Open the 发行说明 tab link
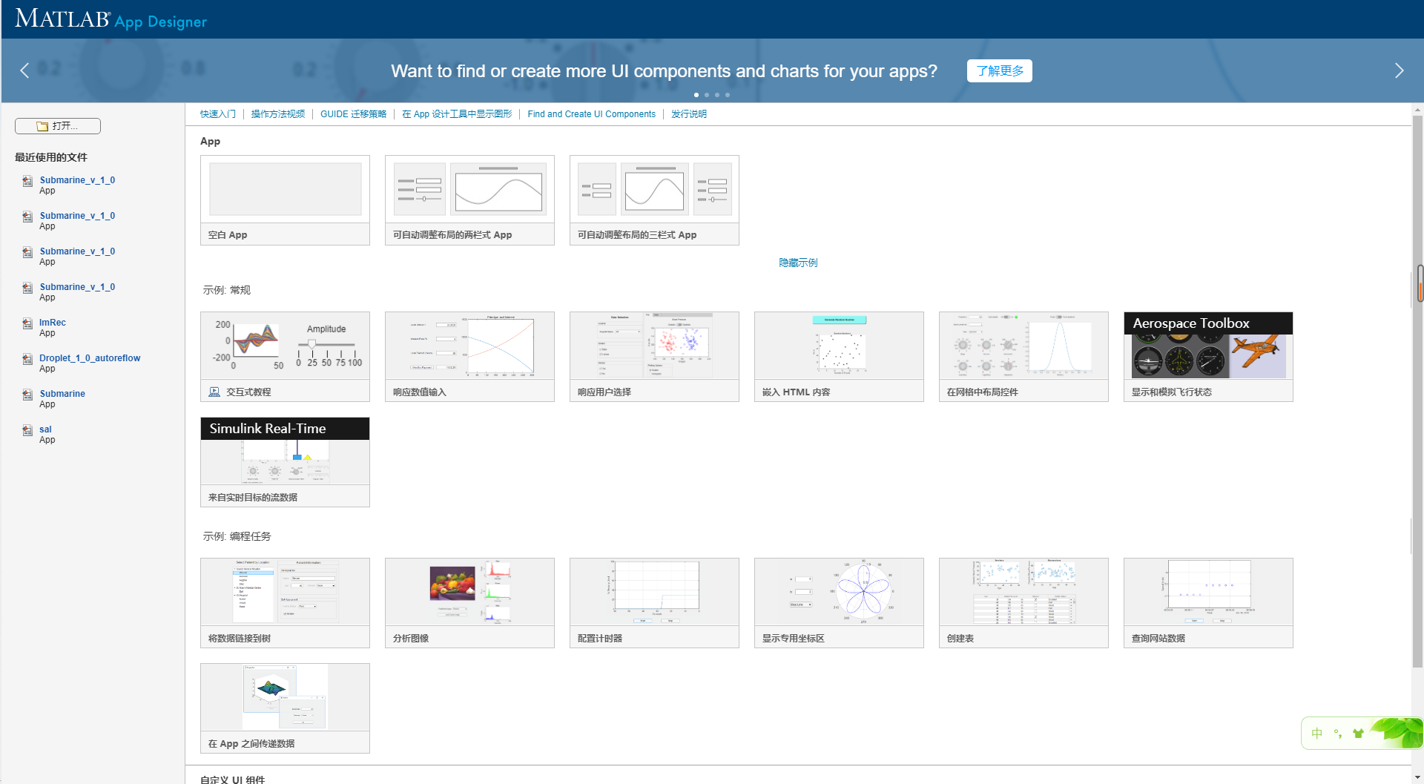 [x=689, y=114]
